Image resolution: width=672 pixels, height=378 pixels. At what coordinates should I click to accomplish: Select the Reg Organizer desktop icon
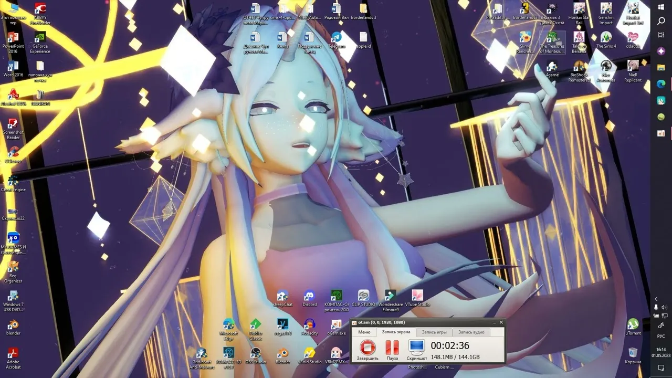click(13, 272)
